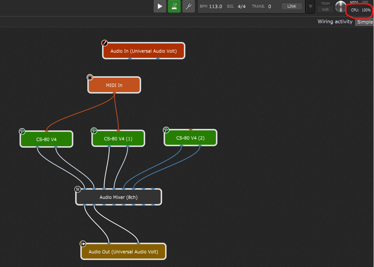This screenshot has height=267, width=374.
Task: Click faders icon on Audio Mixer block
Action: click(77, 189)
